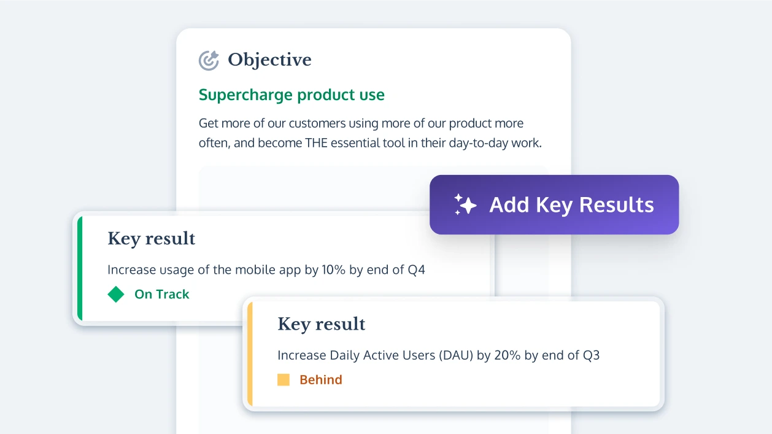
Task: Click the objective description paragraph
Action: [371, 133]
